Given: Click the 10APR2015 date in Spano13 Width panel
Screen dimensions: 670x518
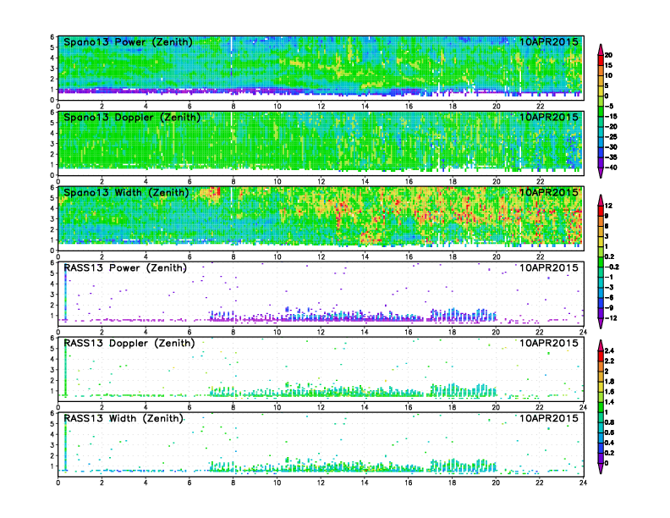Looking at the screenshot, I should point(549,192).
